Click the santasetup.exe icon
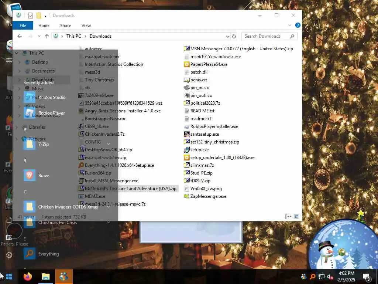This screenshot has width=378, height=284. 186,134
